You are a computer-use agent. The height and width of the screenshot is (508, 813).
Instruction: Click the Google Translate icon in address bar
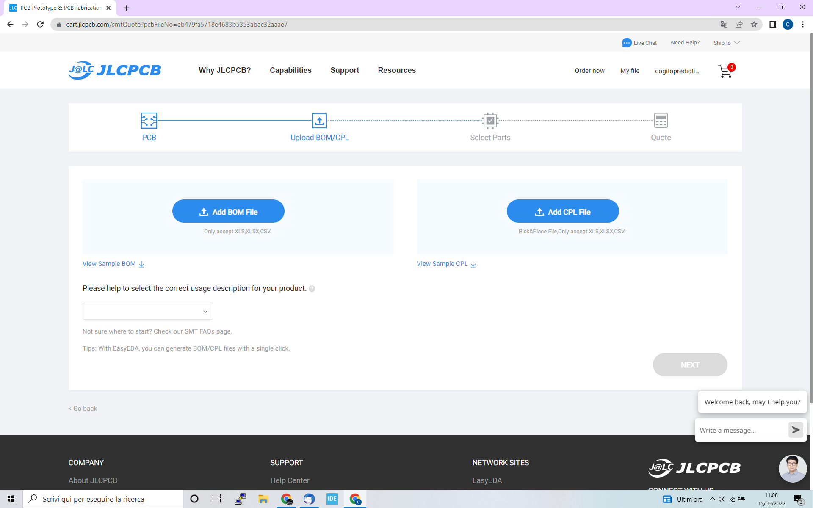click(x=724, y=24)
